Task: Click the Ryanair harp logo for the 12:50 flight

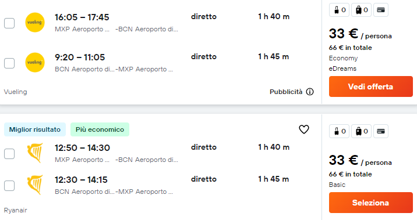Action: (x=35, y=153)
